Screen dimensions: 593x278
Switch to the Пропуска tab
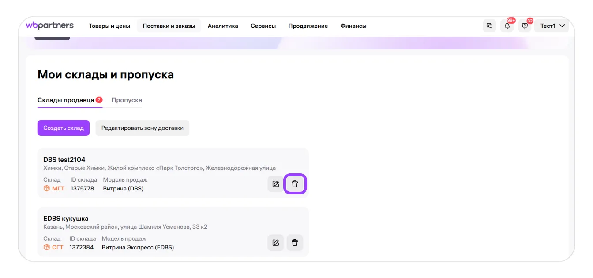[x=127, y=100]
